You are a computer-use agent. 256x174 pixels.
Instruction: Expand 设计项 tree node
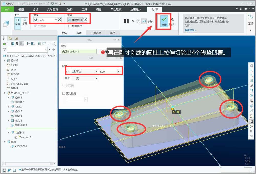pos(5,61)
